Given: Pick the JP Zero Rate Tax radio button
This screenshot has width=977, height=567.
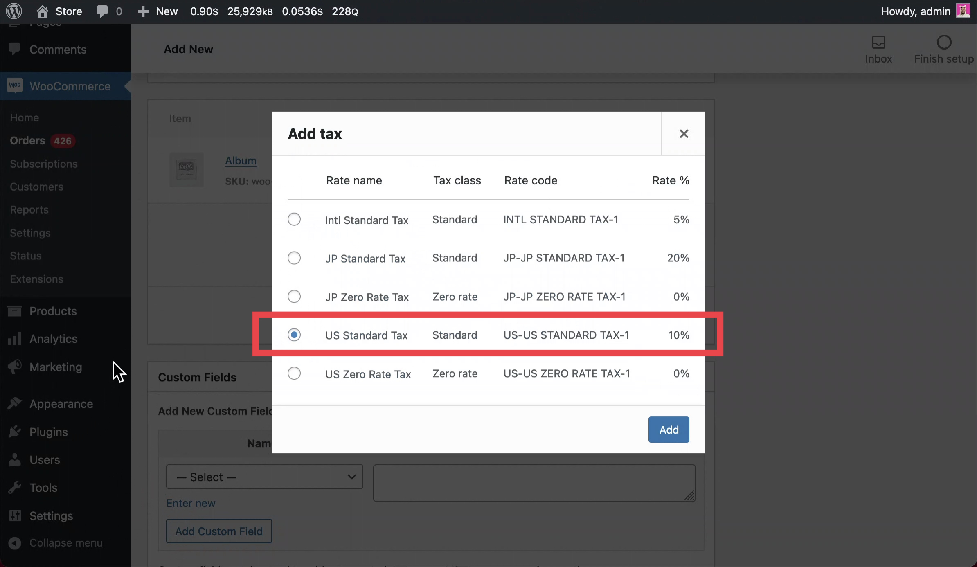Looking at the screenshot, I should (294, 296).
